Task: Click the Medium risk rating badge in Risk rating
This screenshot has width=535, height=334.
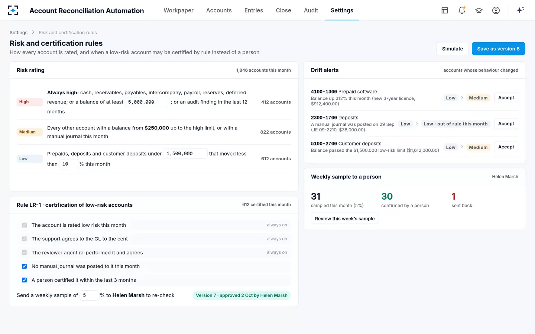Action: click(29, 132)
